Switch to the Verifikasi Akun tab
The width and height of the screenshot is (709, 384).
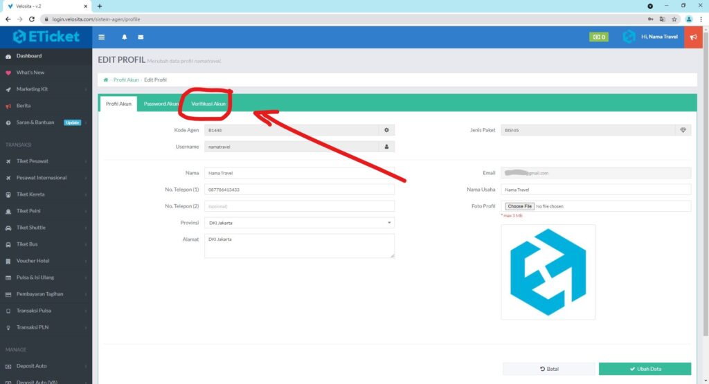point(208,104)
